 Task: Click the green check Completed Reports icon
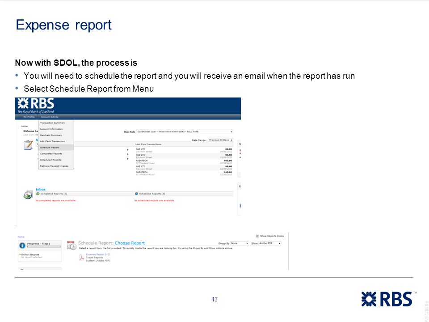[38, 194]
